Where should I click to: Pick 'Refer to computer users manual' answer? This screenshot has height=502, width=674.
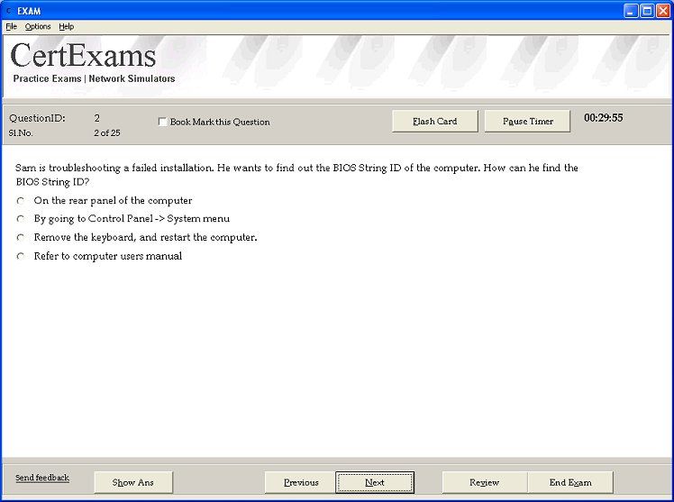click(x=20, y=256)
